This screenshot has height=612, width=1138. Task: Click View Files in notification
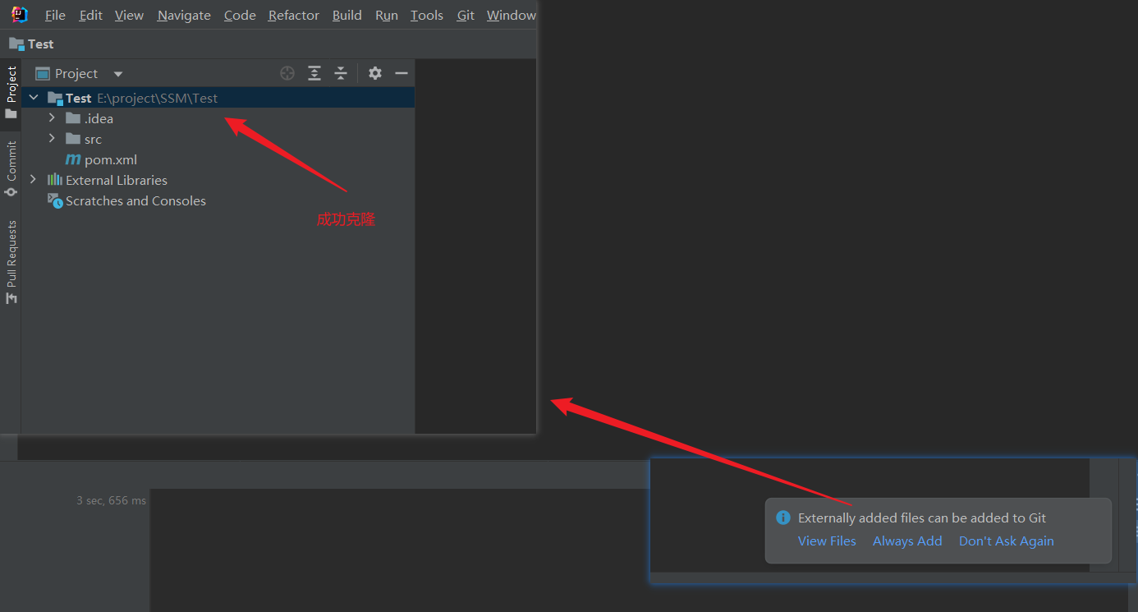coord(827,541)
